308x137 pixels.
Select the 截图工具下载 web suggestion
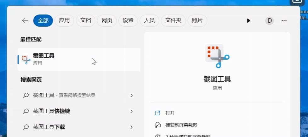point(79,127)
